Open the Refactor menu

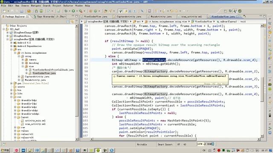(68, 6)
